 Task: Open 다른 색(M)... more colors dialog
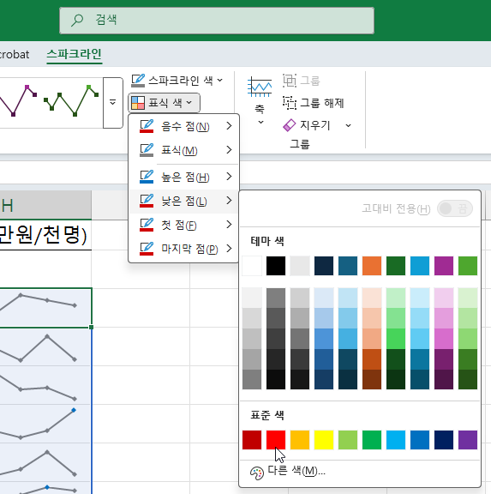pyautogui.click(x=360, y=472)
